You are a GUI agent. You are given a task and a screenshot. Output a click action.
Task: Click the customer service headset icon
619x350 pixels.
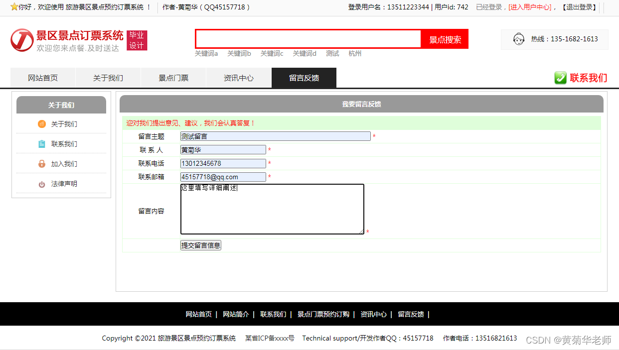pyautogui.click(x=518, y=39)
